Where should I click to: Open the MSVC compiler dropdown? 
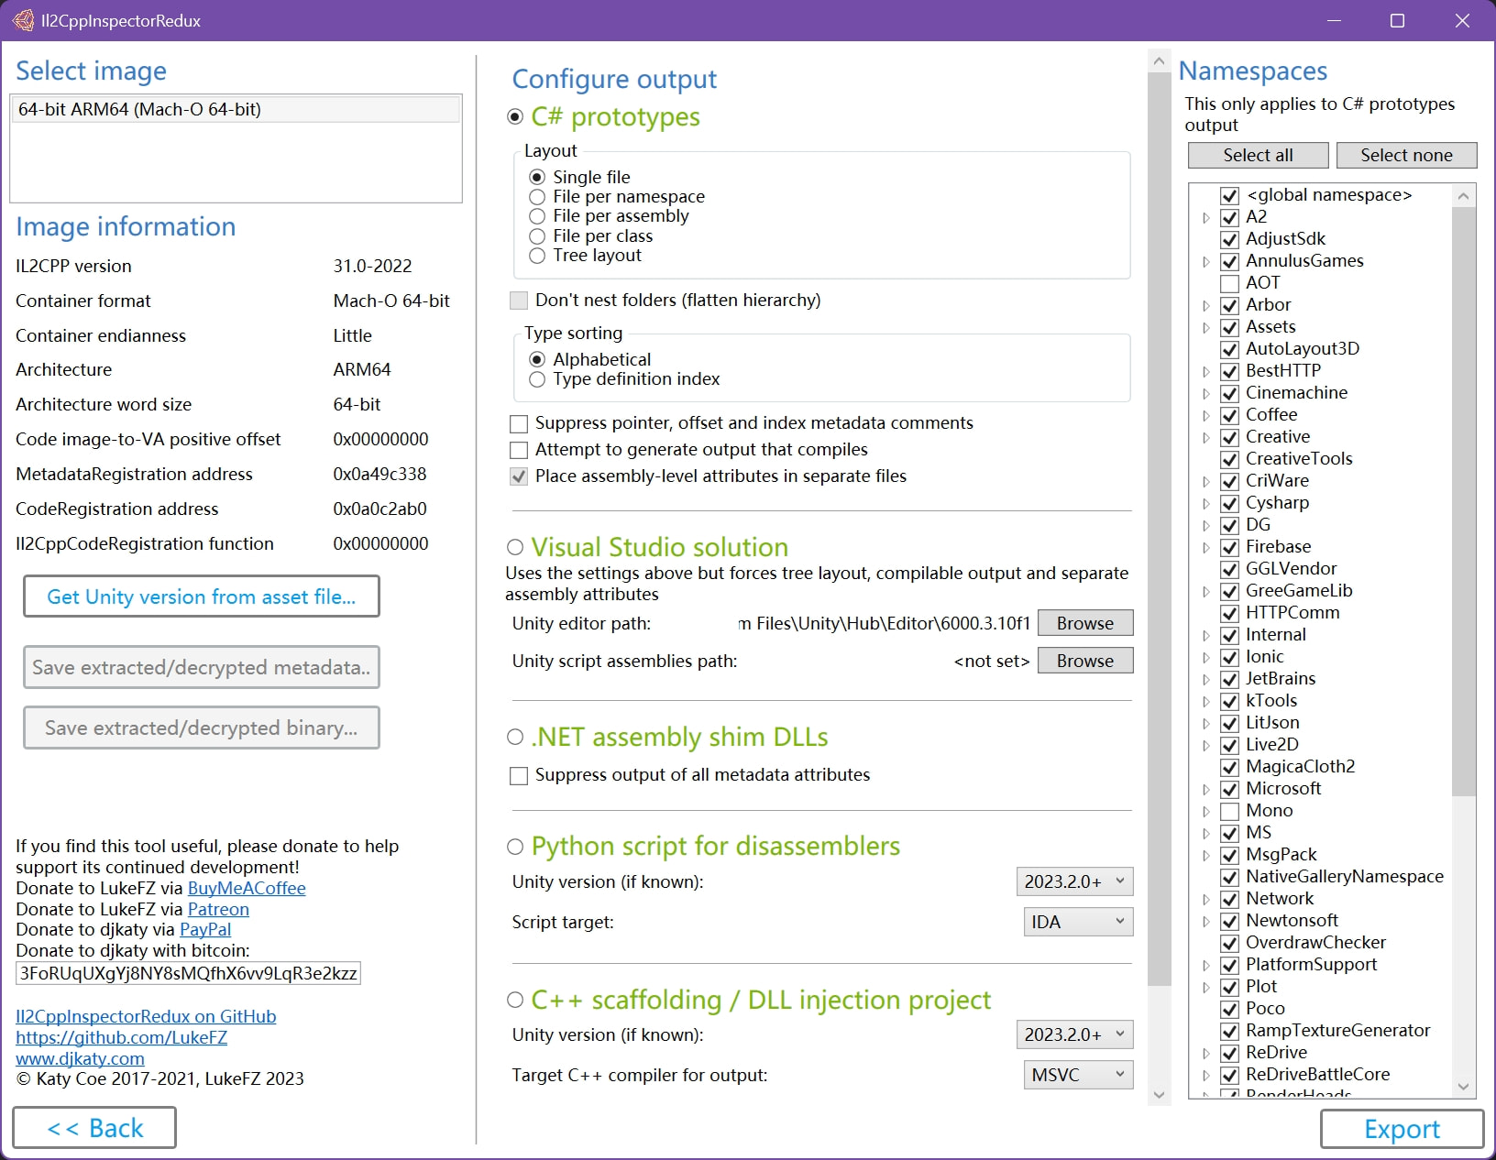click(x=1078, y=1075)
